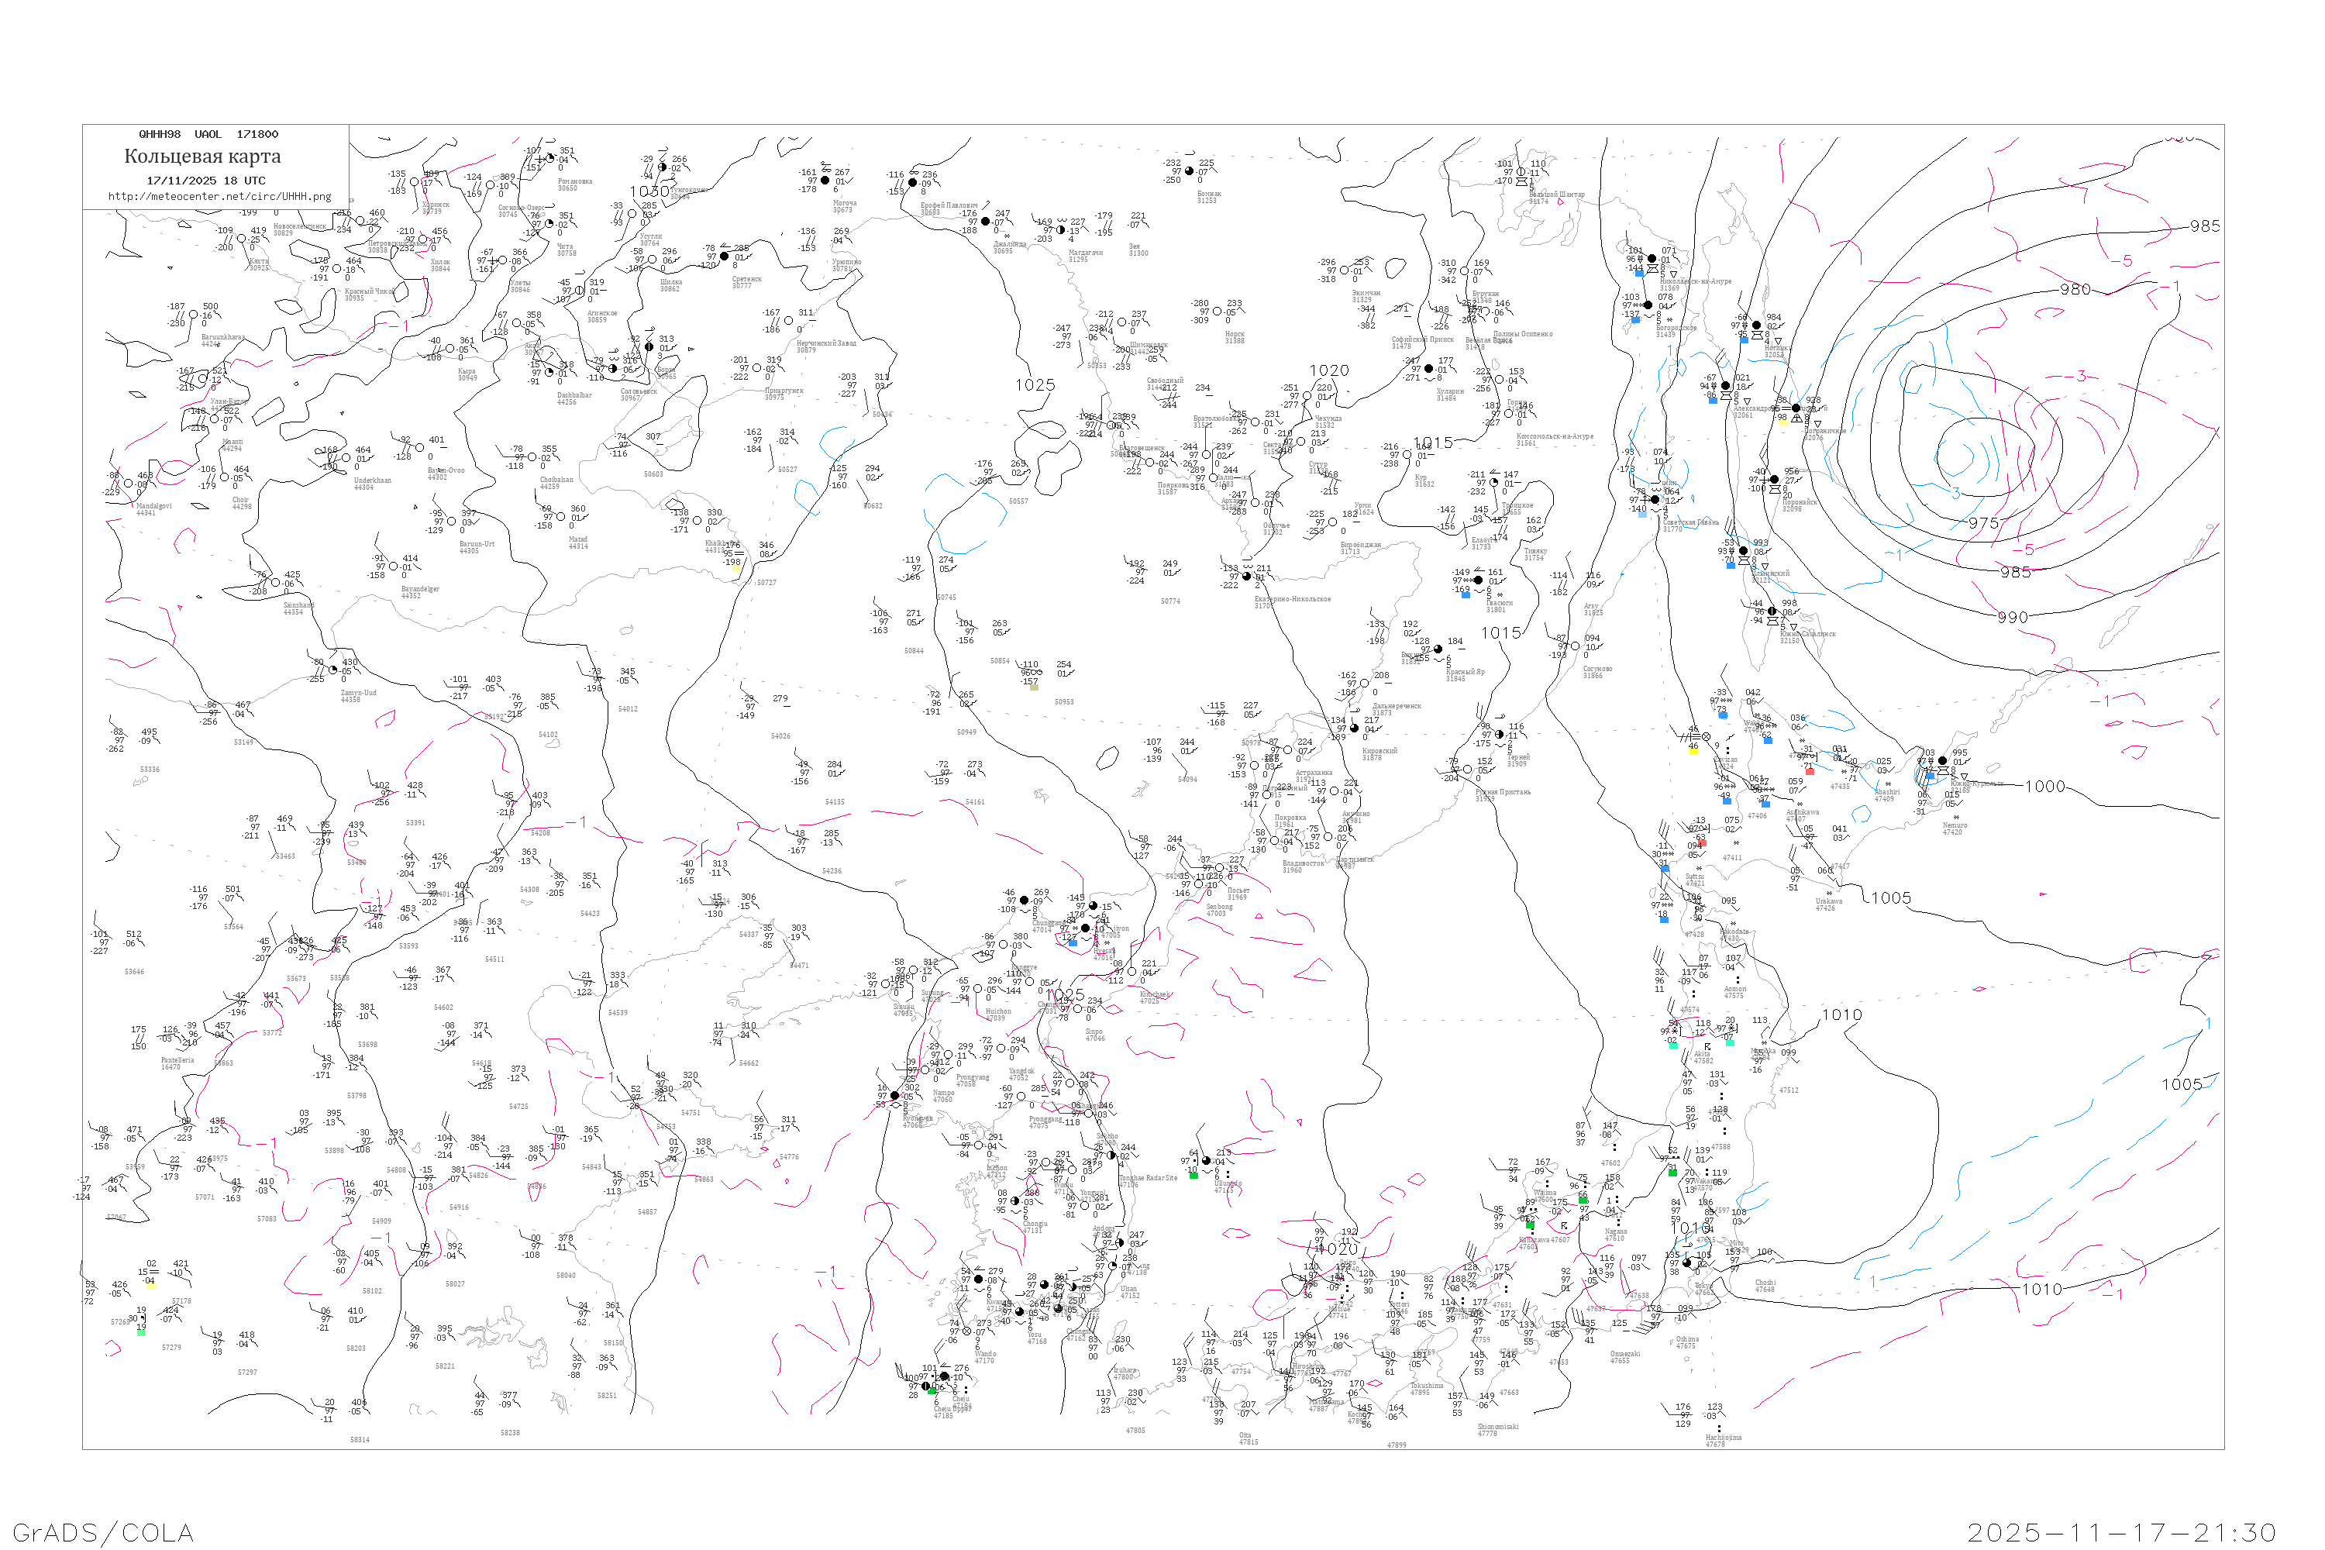Click the circled-X sky-obscured symbol west of Wakkanai
Viewport: 2325px width, 1550px height.
click(x=1707, y=736)
